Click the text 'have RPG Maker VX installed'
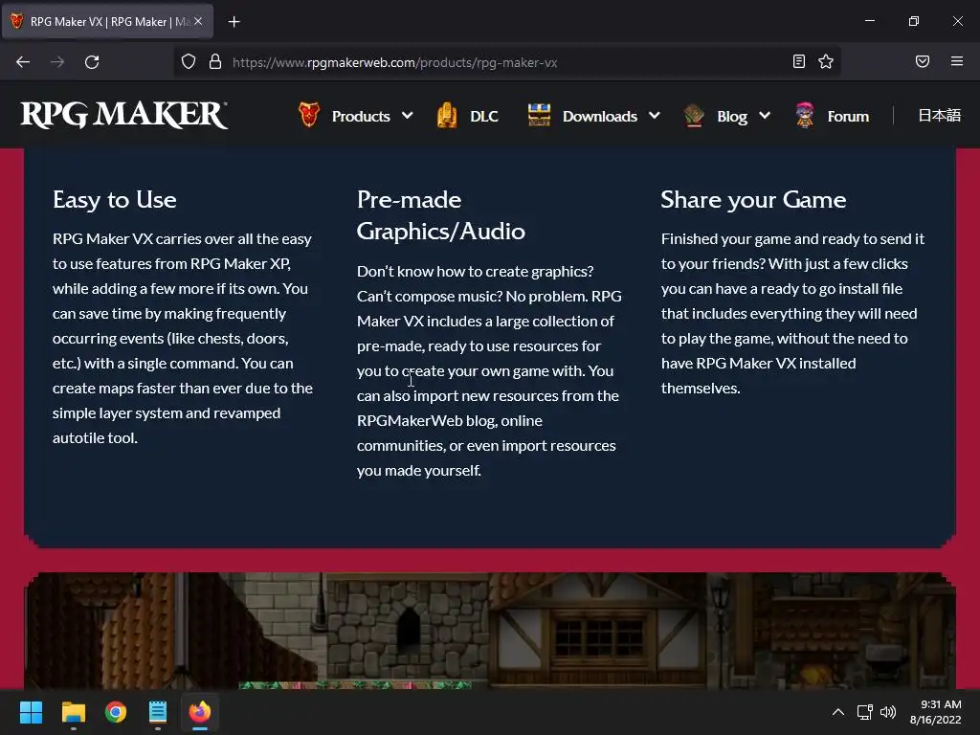The width and height of the screenshot is (980, 735). click(758, 363)
